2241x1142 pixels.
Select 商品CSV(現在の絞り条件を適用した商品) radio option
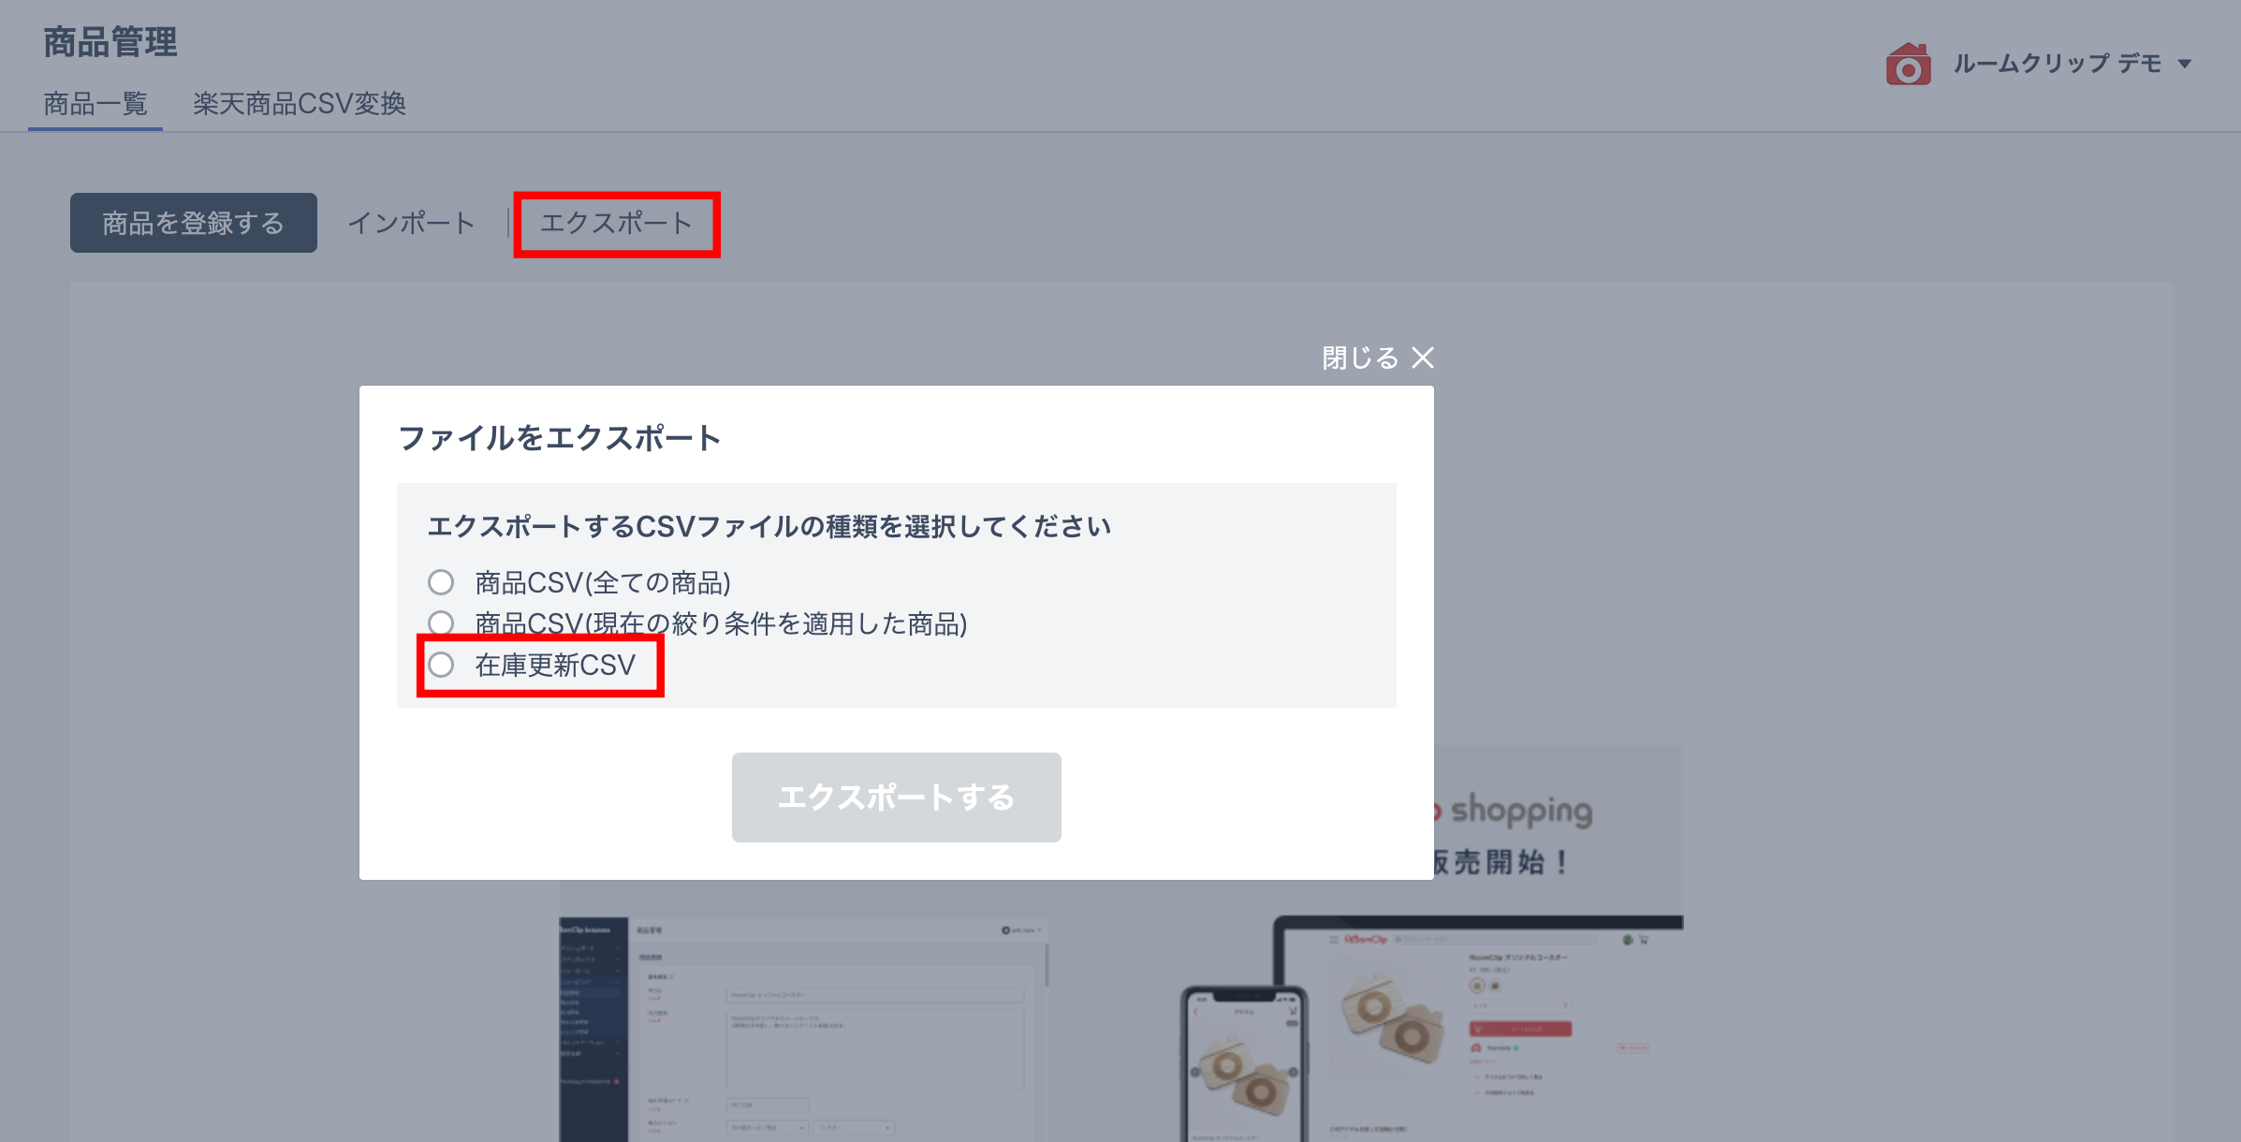441,622
